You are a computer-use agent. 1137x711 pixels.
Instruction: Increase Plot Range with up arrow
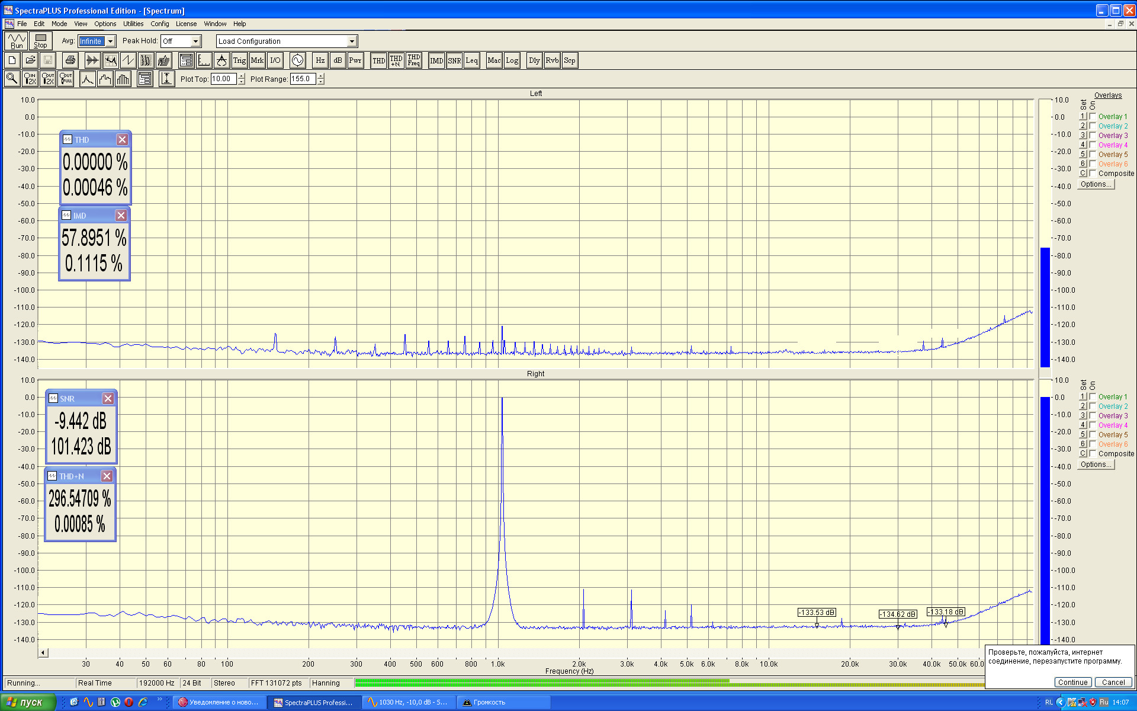coord(320,76)
